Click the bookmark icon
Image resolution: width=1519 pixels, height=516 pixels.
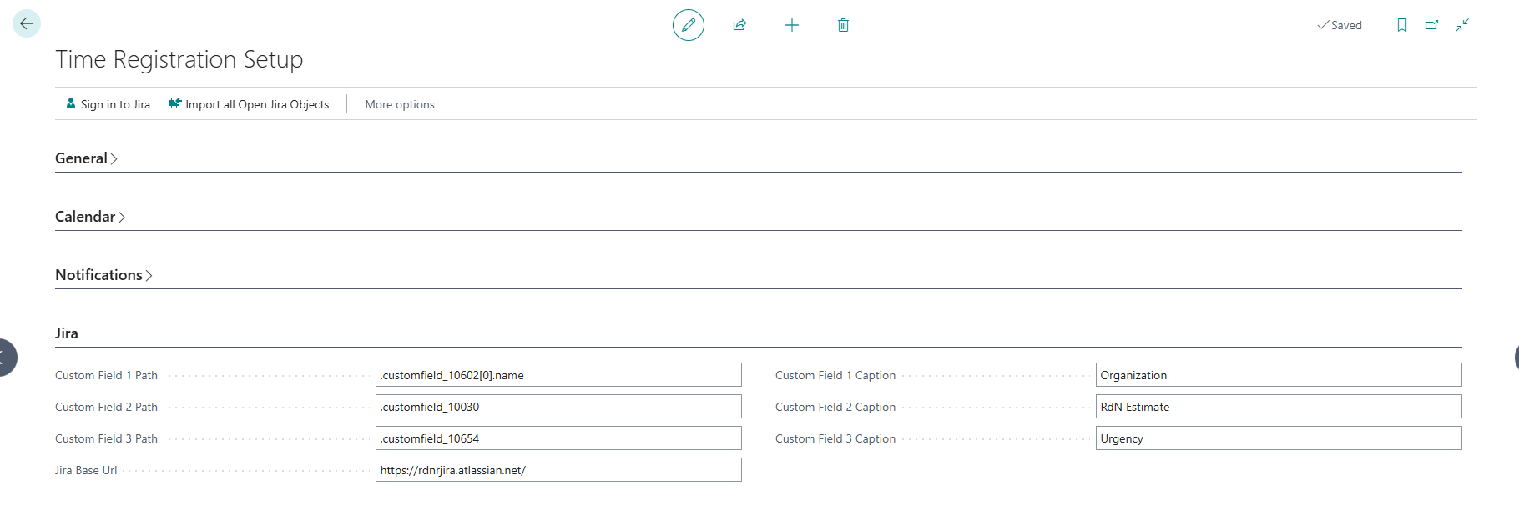pyautogui.click(x=1401, y=25)
